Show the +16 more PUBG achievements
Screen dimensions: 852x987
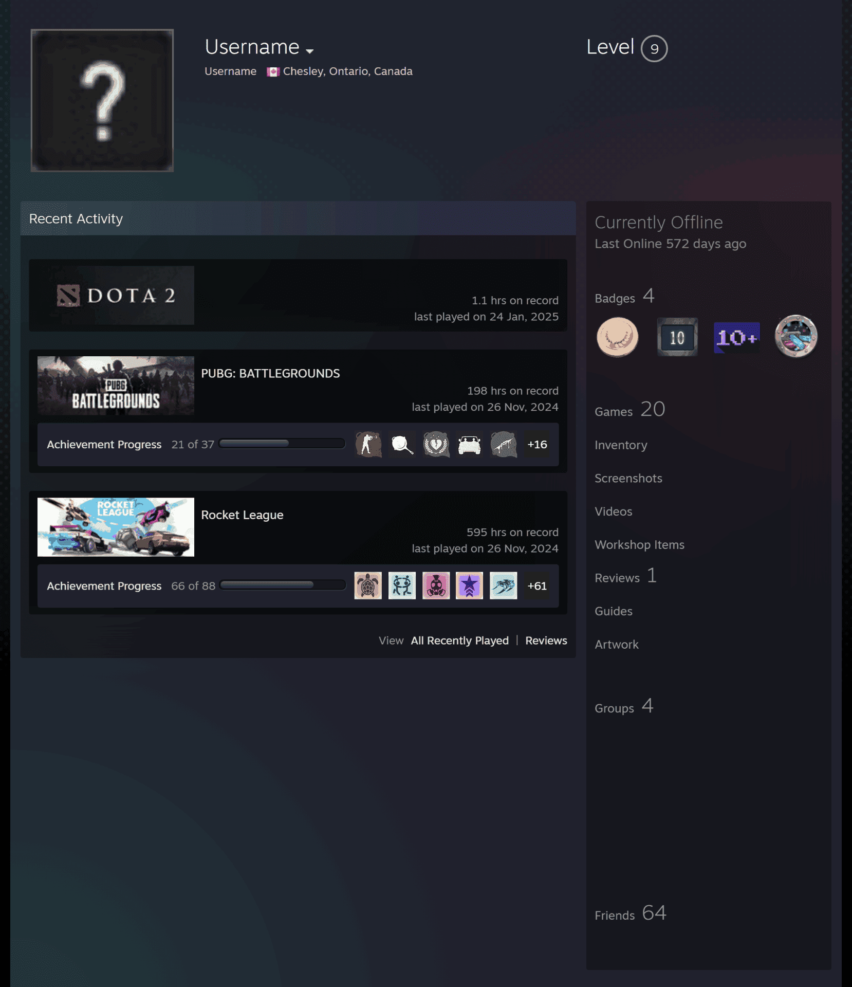point(537,445)
